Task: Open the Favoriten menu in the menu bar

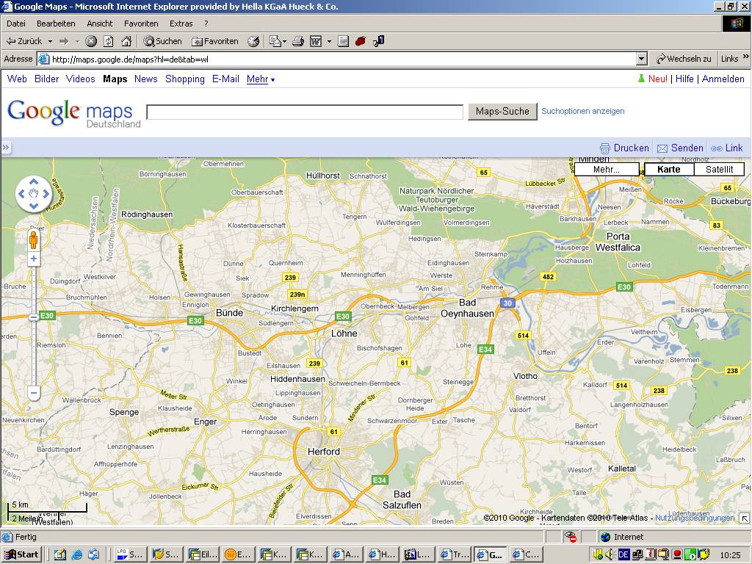Action: (141, 23)
